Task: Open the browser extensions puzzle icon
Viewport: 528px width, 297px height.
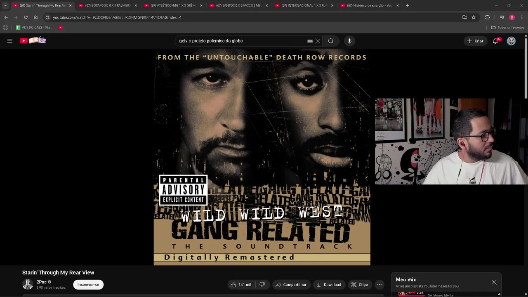Action: [x=487, y=17]
